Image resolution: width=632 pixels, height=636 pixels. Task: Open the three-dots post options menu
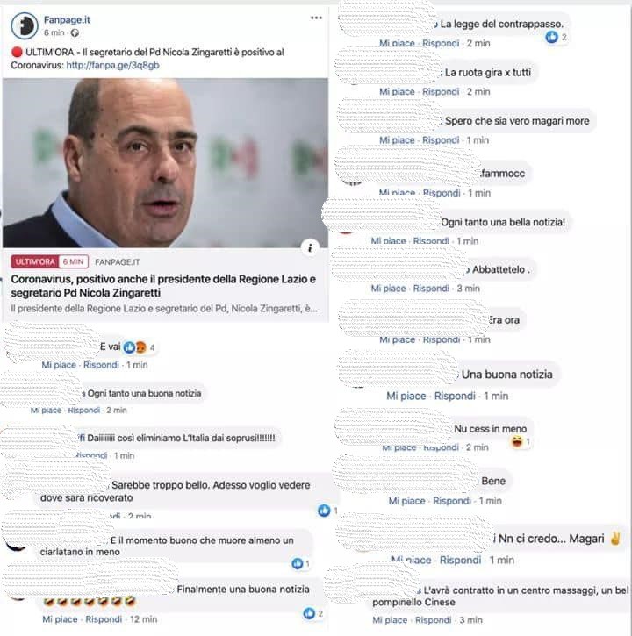tap(316, 18)
